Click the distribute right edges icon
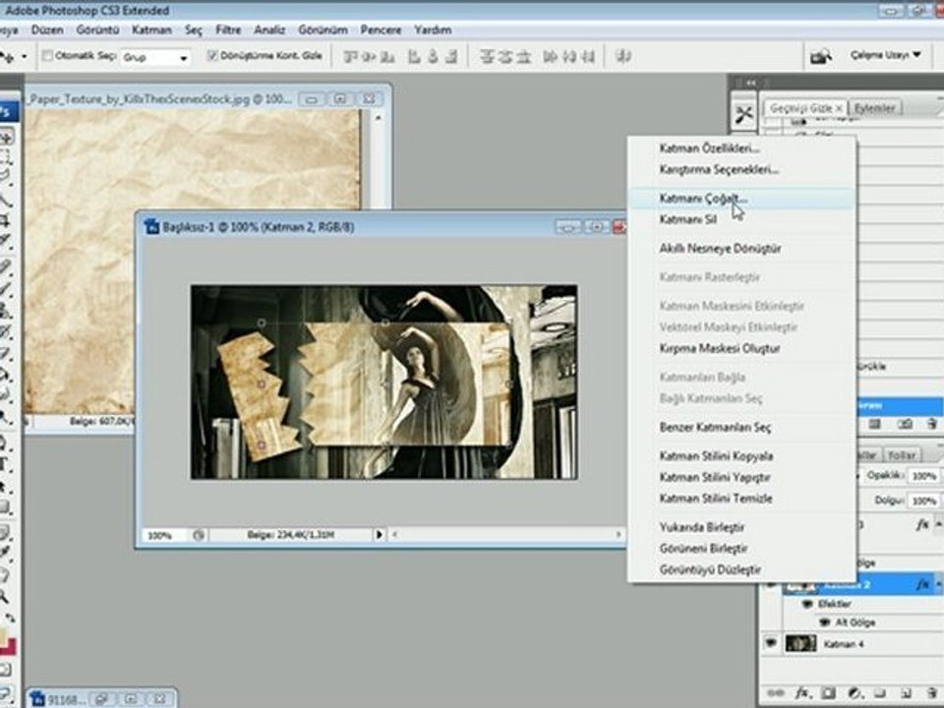The image size is (944, 708). pos(588,57)
